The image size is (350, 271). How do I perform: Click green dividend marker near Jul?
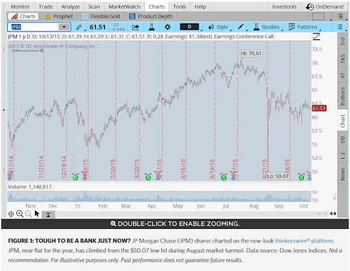click(224, 178)
